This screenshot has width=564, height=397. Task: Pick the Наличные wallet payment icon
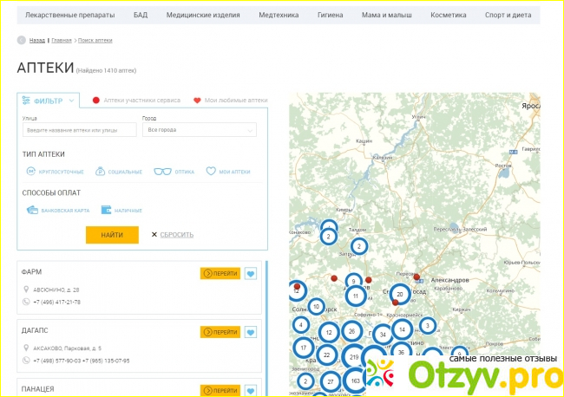(x=107, y=210)
